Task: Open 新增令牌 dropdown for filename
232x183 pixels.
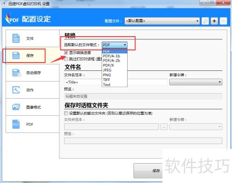Action: click(x=196, y=82)
